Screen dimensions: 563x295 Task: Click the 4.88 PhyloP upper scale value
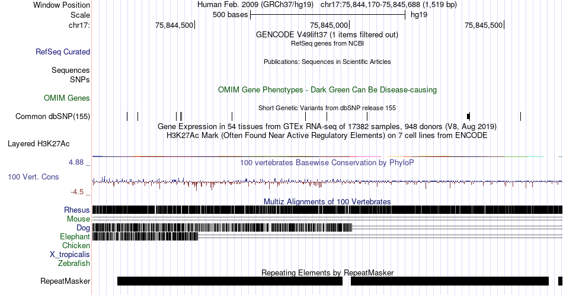[x=76, y=162]
